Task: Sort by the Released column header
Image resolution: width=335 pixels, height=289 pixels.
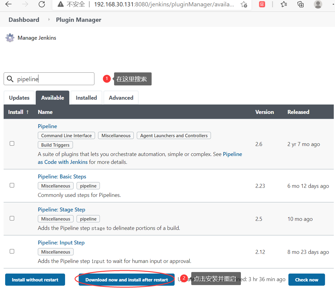Action: (x=298, y=112)
